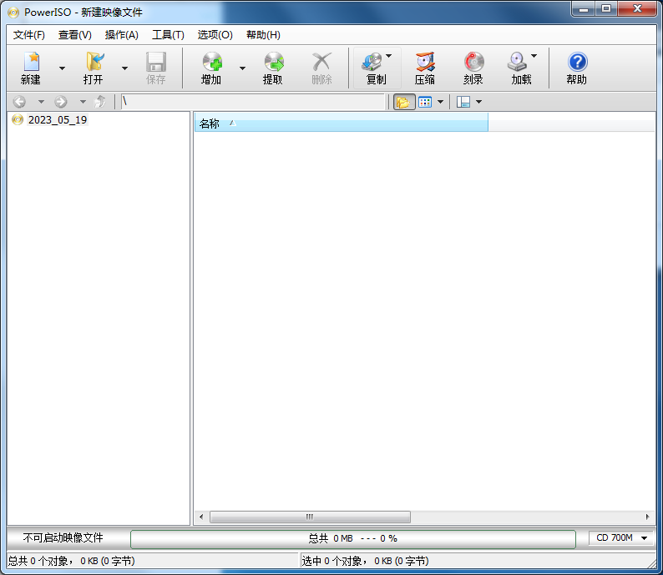Maximize the PowerISO window

pyautogui.click(x=606, y=9)
